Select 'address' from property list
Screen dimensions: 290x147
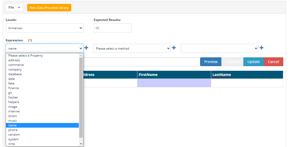[14, 60]
